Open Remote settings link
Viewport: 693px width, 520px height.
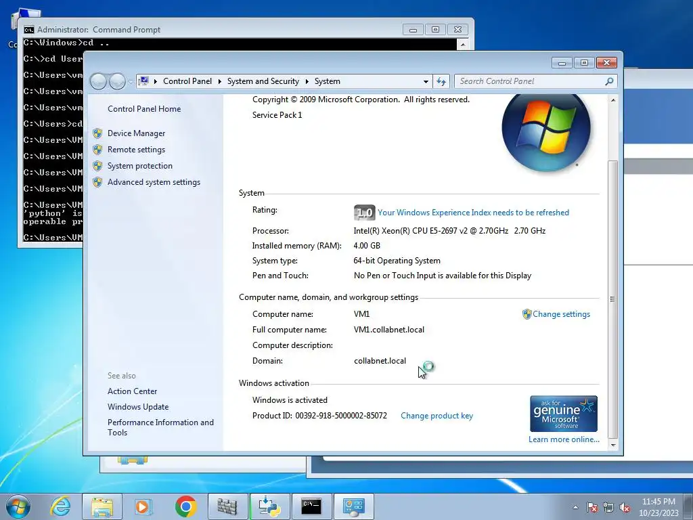(136, 150)
